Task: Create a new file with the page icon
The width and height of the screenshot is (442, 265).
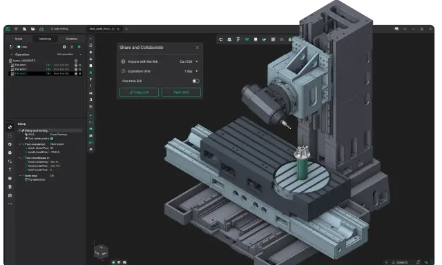Action: point(25,29)
